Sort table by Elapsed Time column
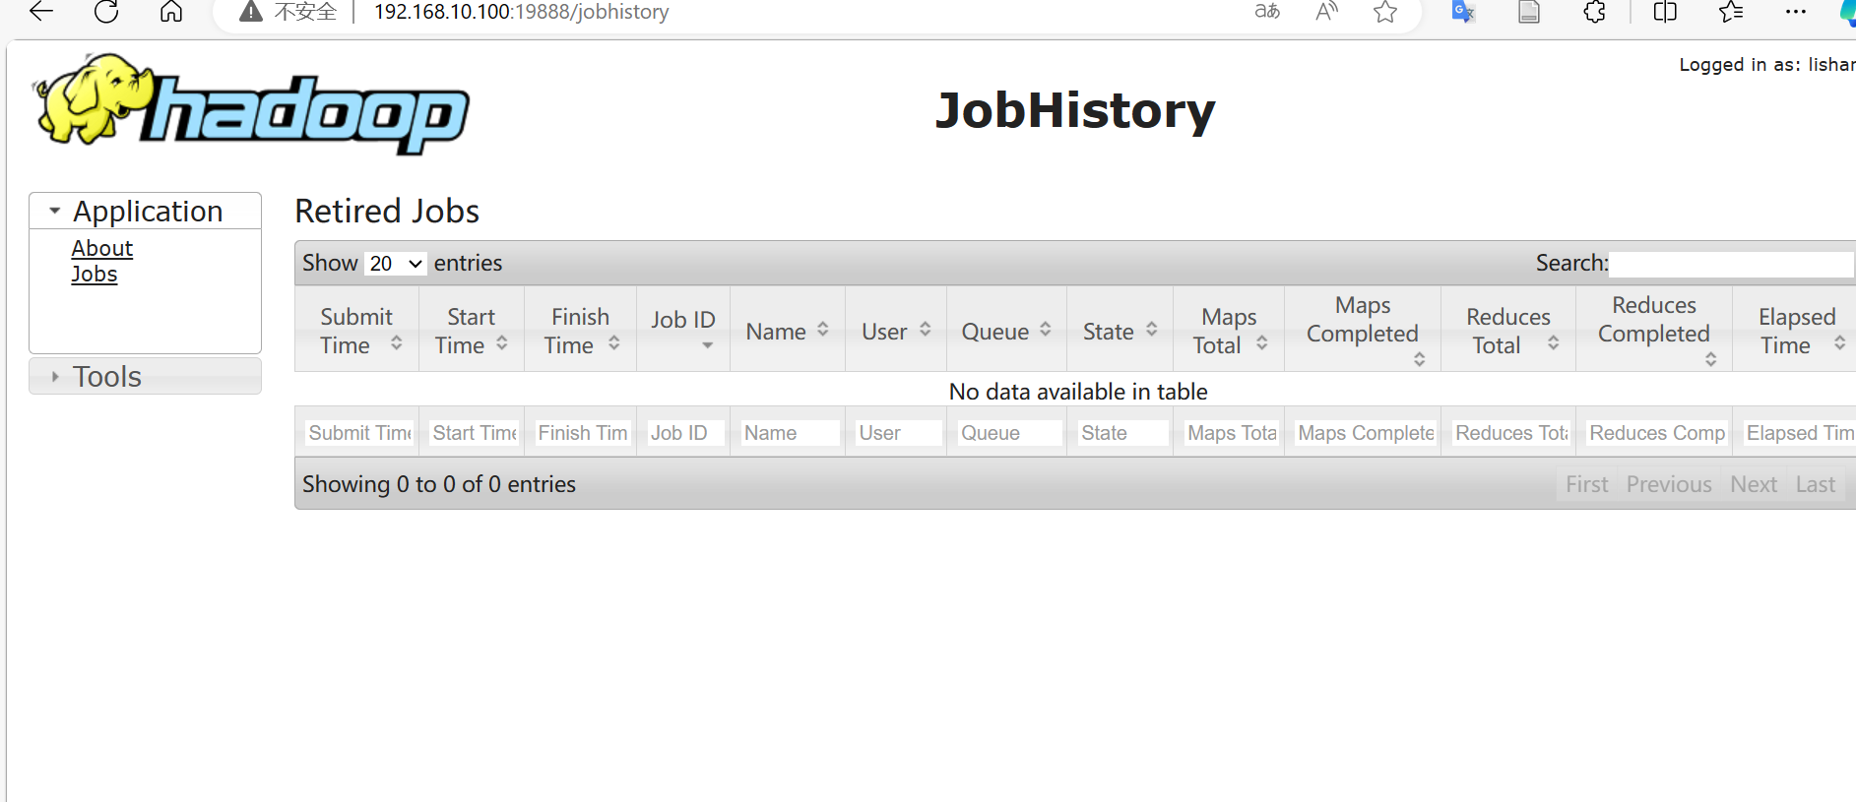Screen dimensions: 1856x802 (x=1796, y=331)
